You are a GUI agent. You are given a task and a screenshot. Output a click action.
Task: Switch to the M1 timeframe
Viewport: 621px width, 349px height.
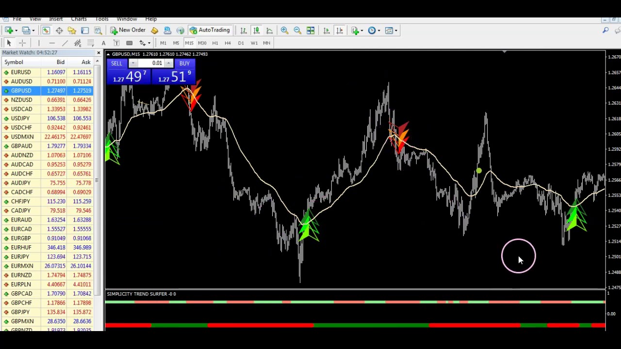tap(163, 43)
